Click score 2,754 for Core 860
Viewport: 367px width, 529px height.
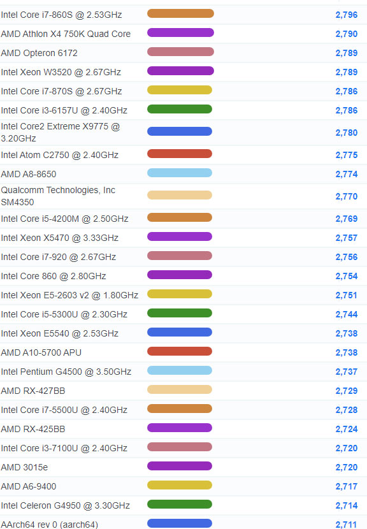[347, 277]
